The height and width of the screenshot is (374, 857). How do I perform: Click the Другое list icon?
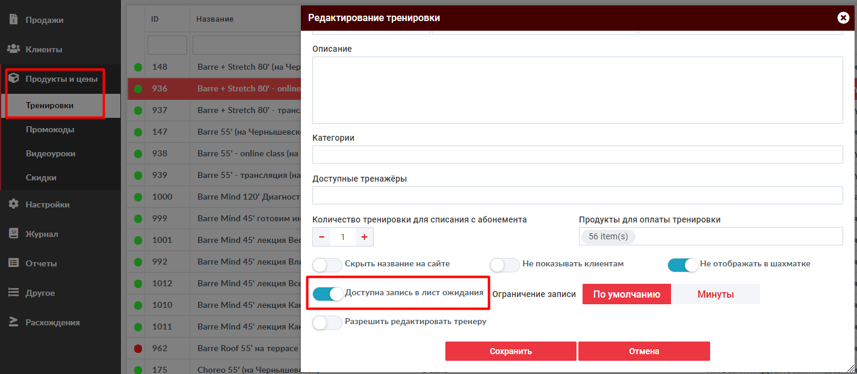(13, 292)
